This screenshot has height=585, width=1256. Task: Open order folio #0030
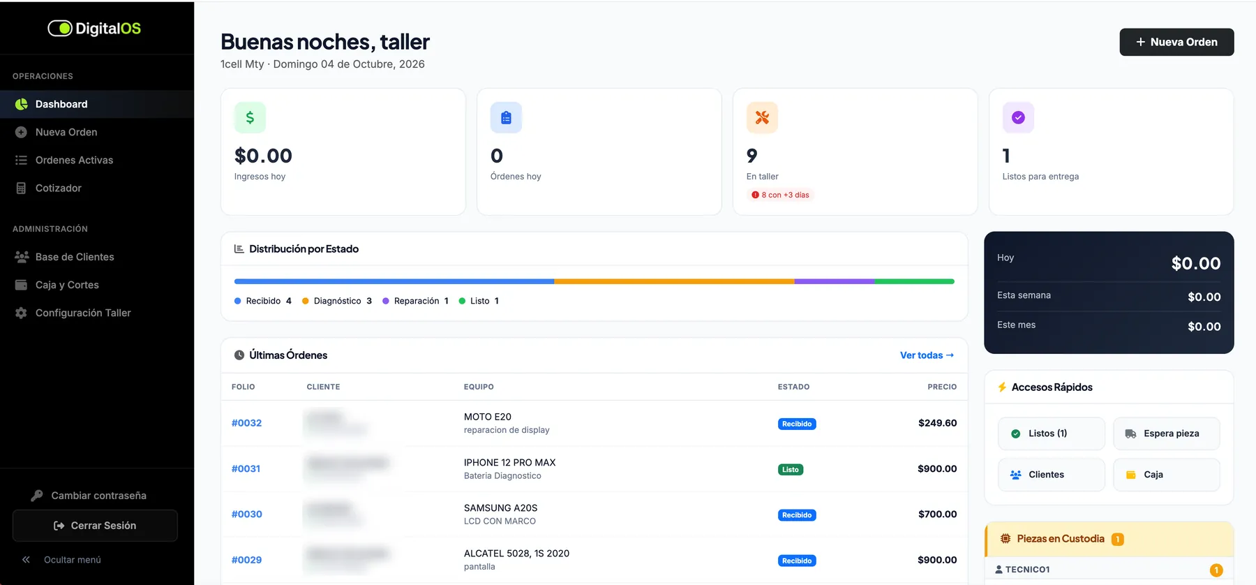(246, 514)
